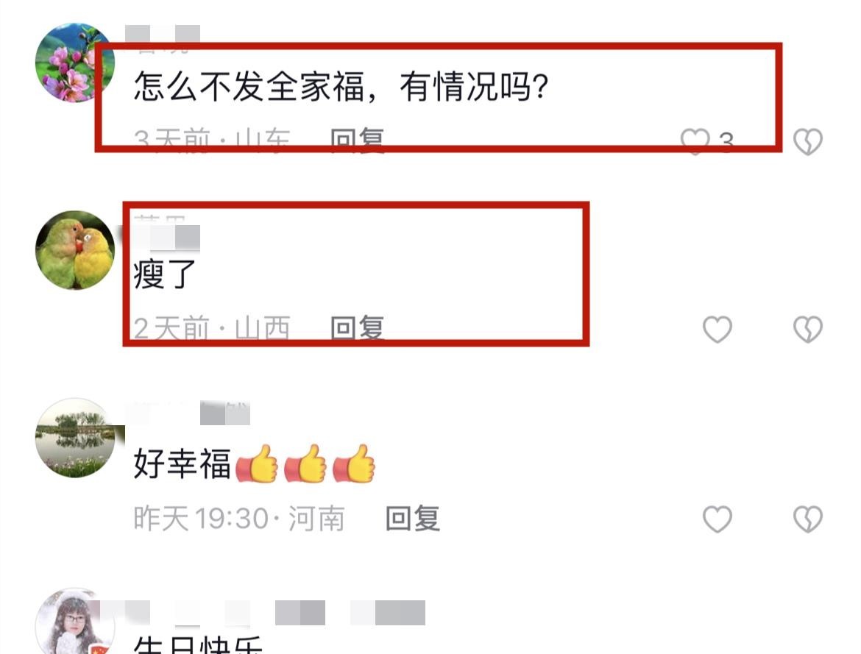Open the flower avatar profile
Image resolution: width=861 pixels, height=654 pixels.
click(x=74, y=63)
